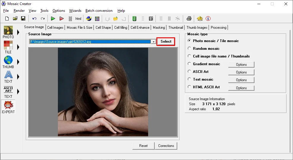Click the stacked list icon beside html
Screen dimensions: 293x160
[x=70, y=18]
